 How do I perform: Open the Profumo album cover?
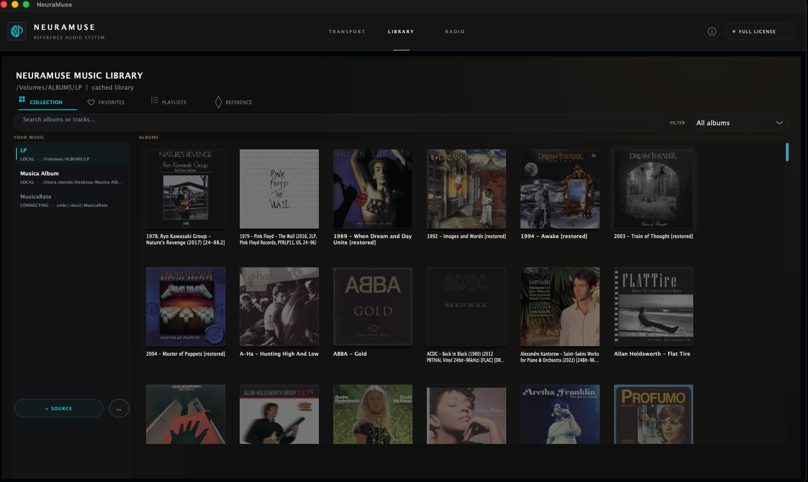tap(654, 415)
